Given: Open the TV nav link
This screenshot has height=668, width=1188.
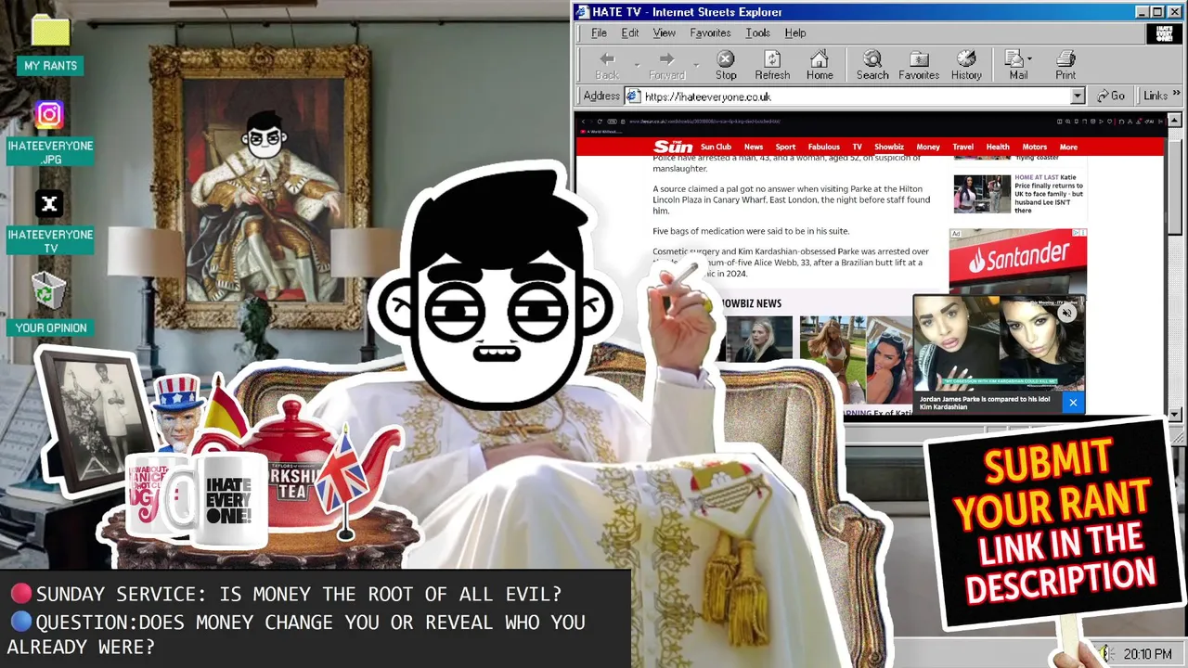Looking at the screenshot, I should pyautogui.click(x=857, y=147).
